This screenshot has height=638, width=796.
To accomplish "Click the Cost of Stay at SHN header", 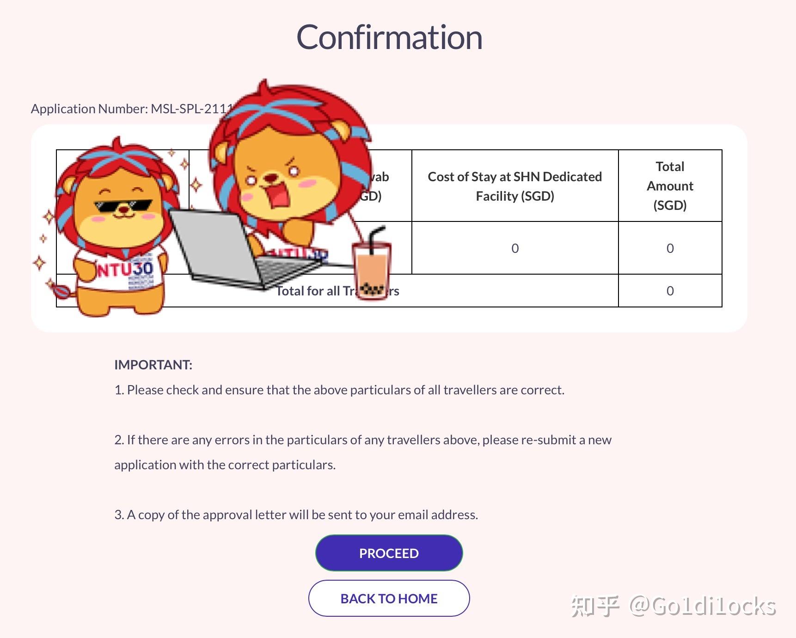I will pyautogui.click(x=515, y=186).
